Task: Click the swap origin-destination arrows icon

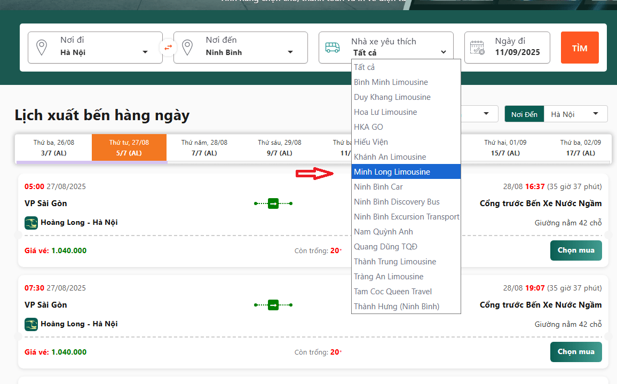Action: click(x=168, y=48)
